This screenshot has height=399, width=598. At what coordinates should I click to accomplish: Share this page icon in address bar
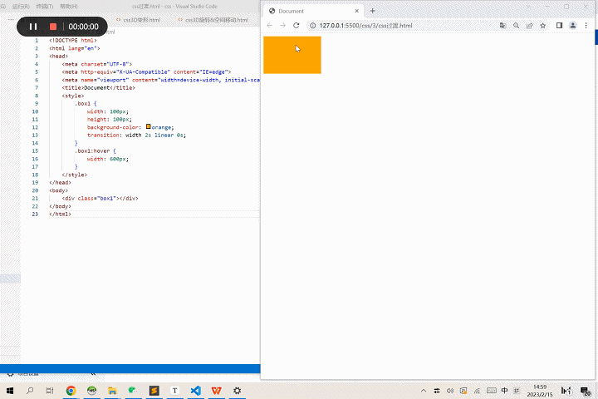pos(529,26)
